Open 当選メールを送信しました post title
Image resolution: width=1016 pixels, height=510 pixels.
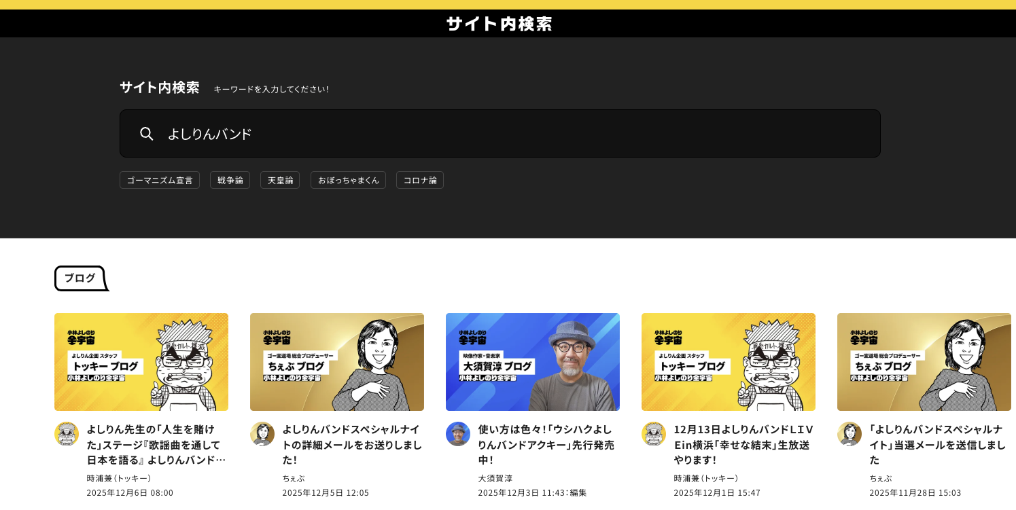click(x=938, y=444)
